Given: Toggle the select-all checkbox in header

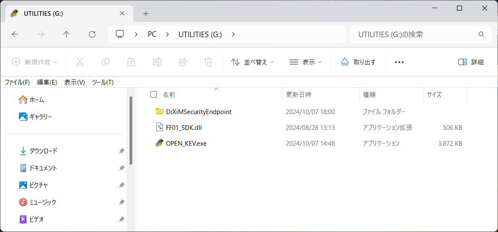Looking at the screenshot, I should pos(154,94).
